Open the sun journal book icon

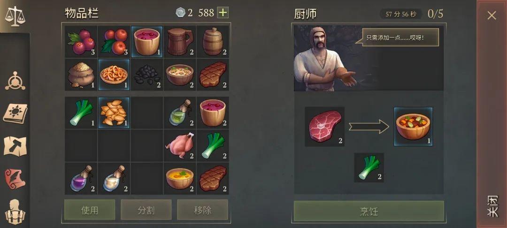click(15, 114)
